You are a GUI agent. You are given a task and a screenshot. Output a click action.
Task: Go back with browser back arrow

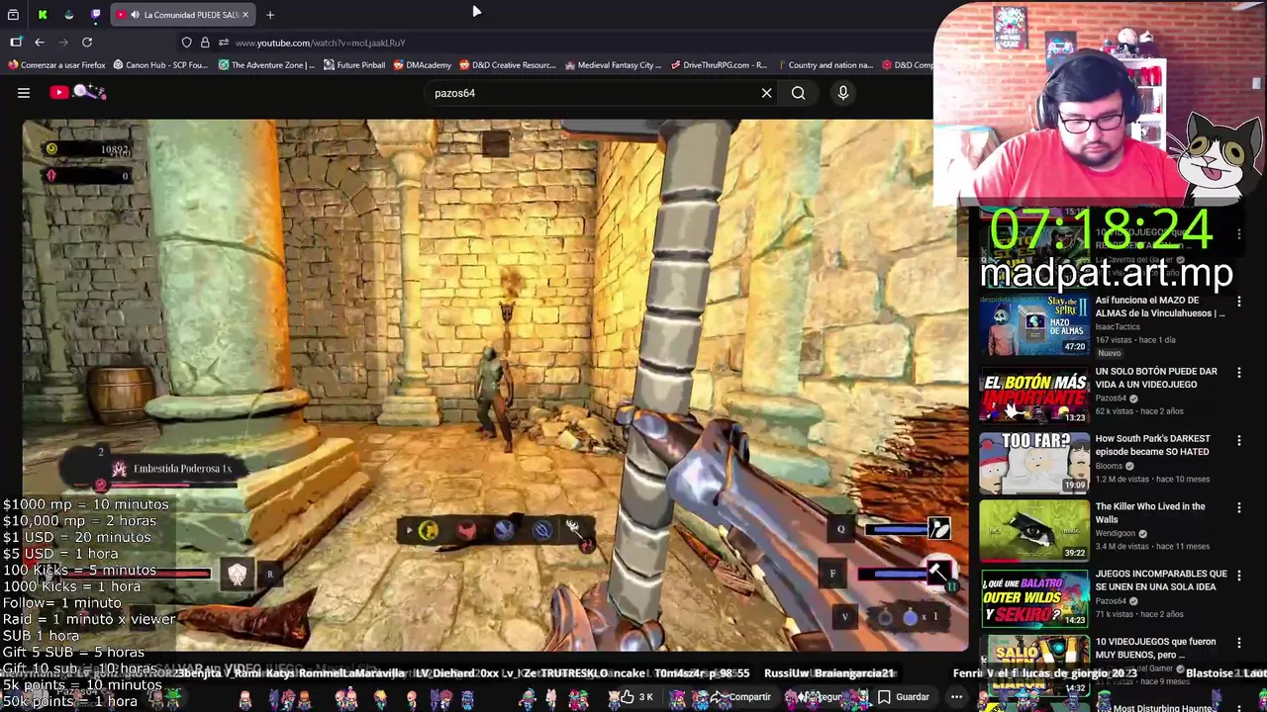click(40, 43)
